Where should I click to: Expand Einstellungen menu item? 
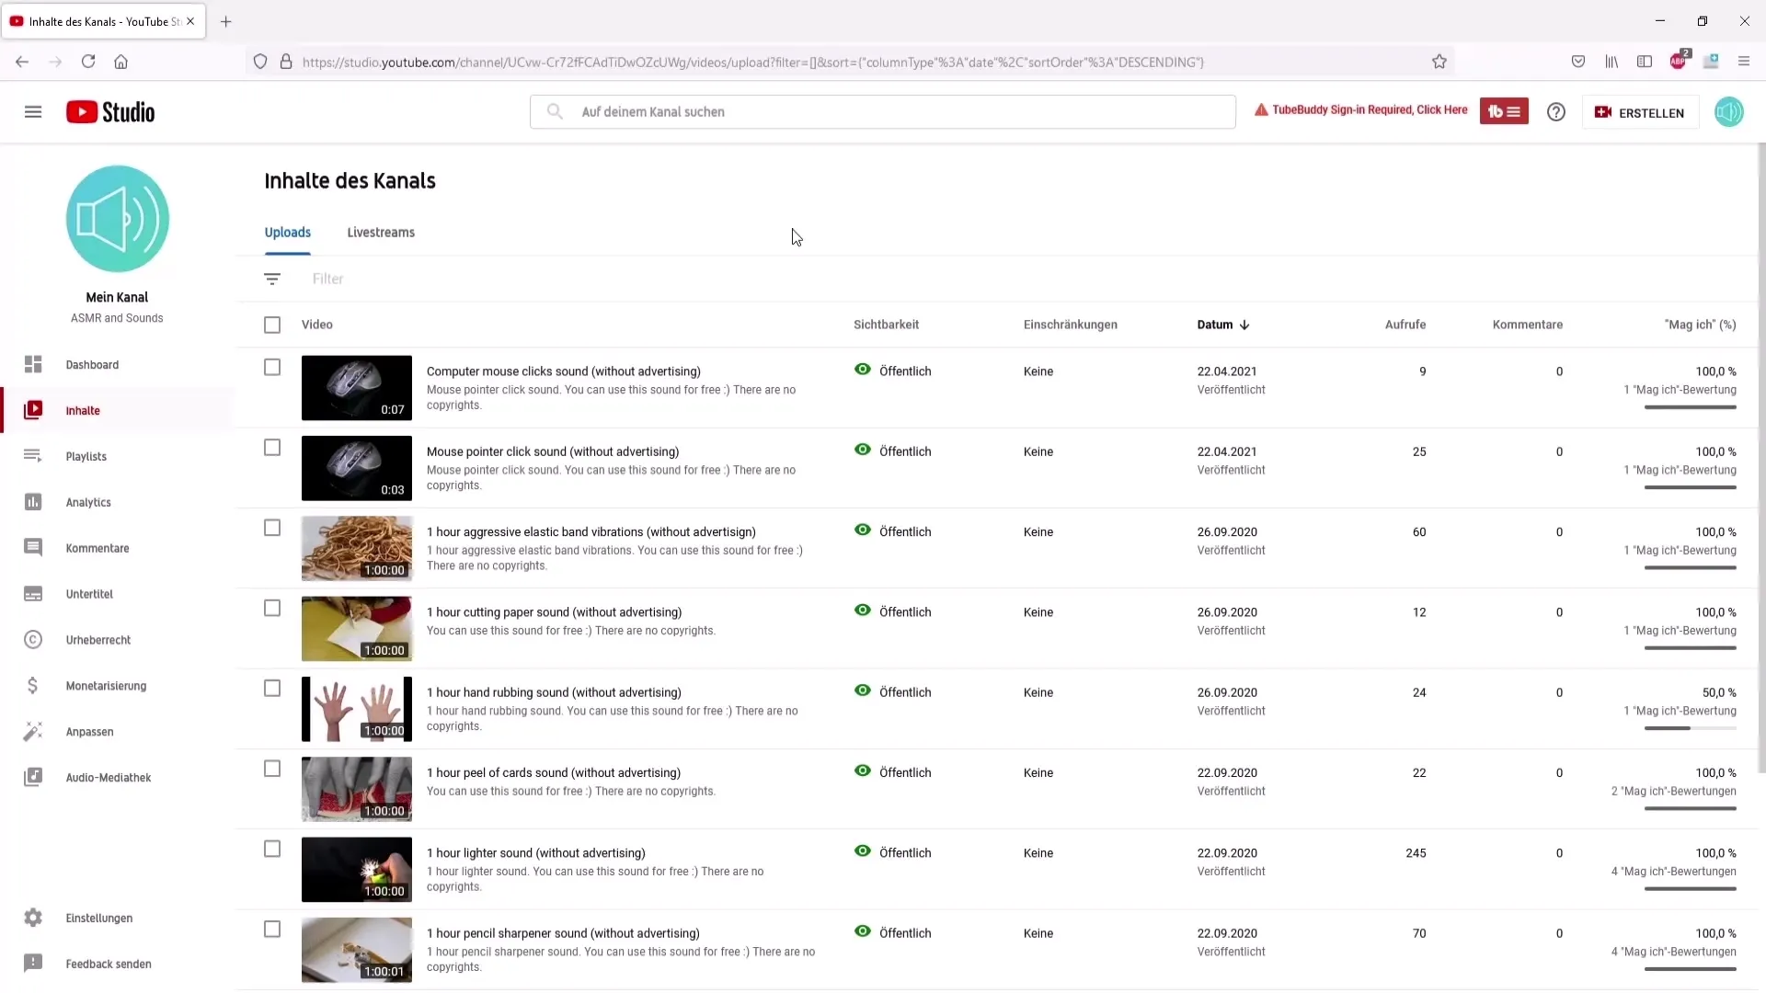point(98,917)
